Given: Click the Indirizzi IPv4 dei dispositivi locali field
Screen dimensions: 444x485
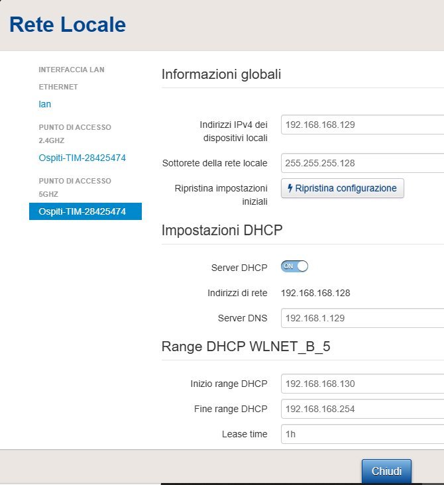Looking at the screenshot, I should 362,125.
